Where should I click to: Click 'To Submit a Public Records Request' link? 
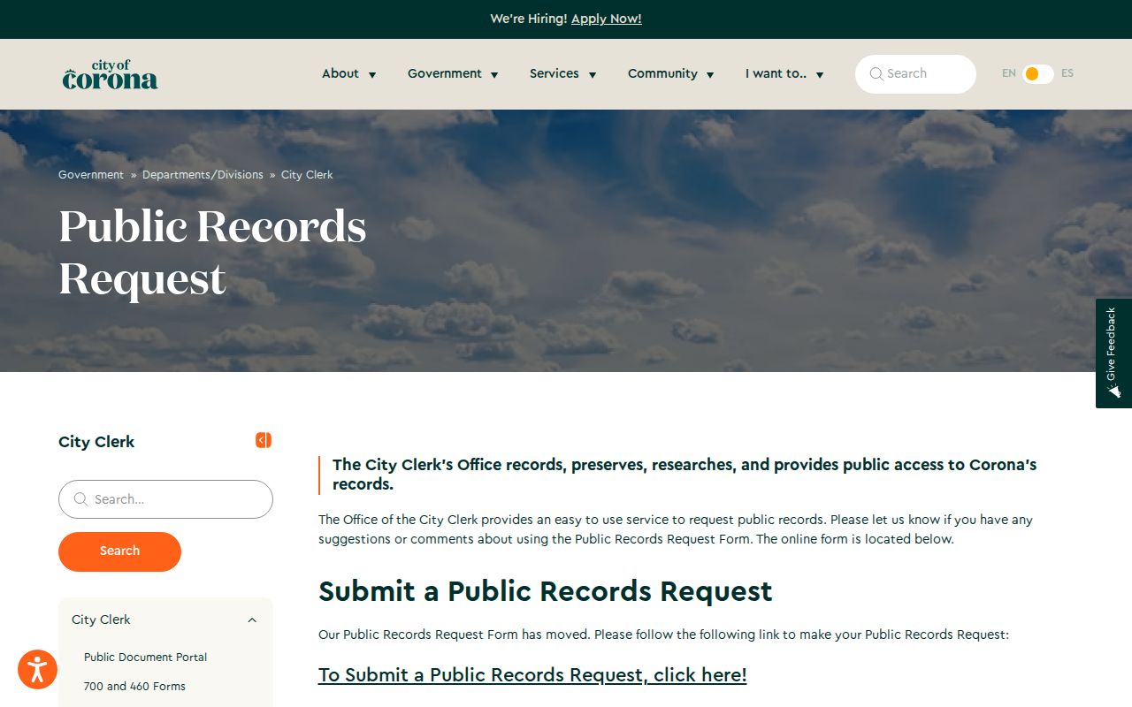pos(532,675)
